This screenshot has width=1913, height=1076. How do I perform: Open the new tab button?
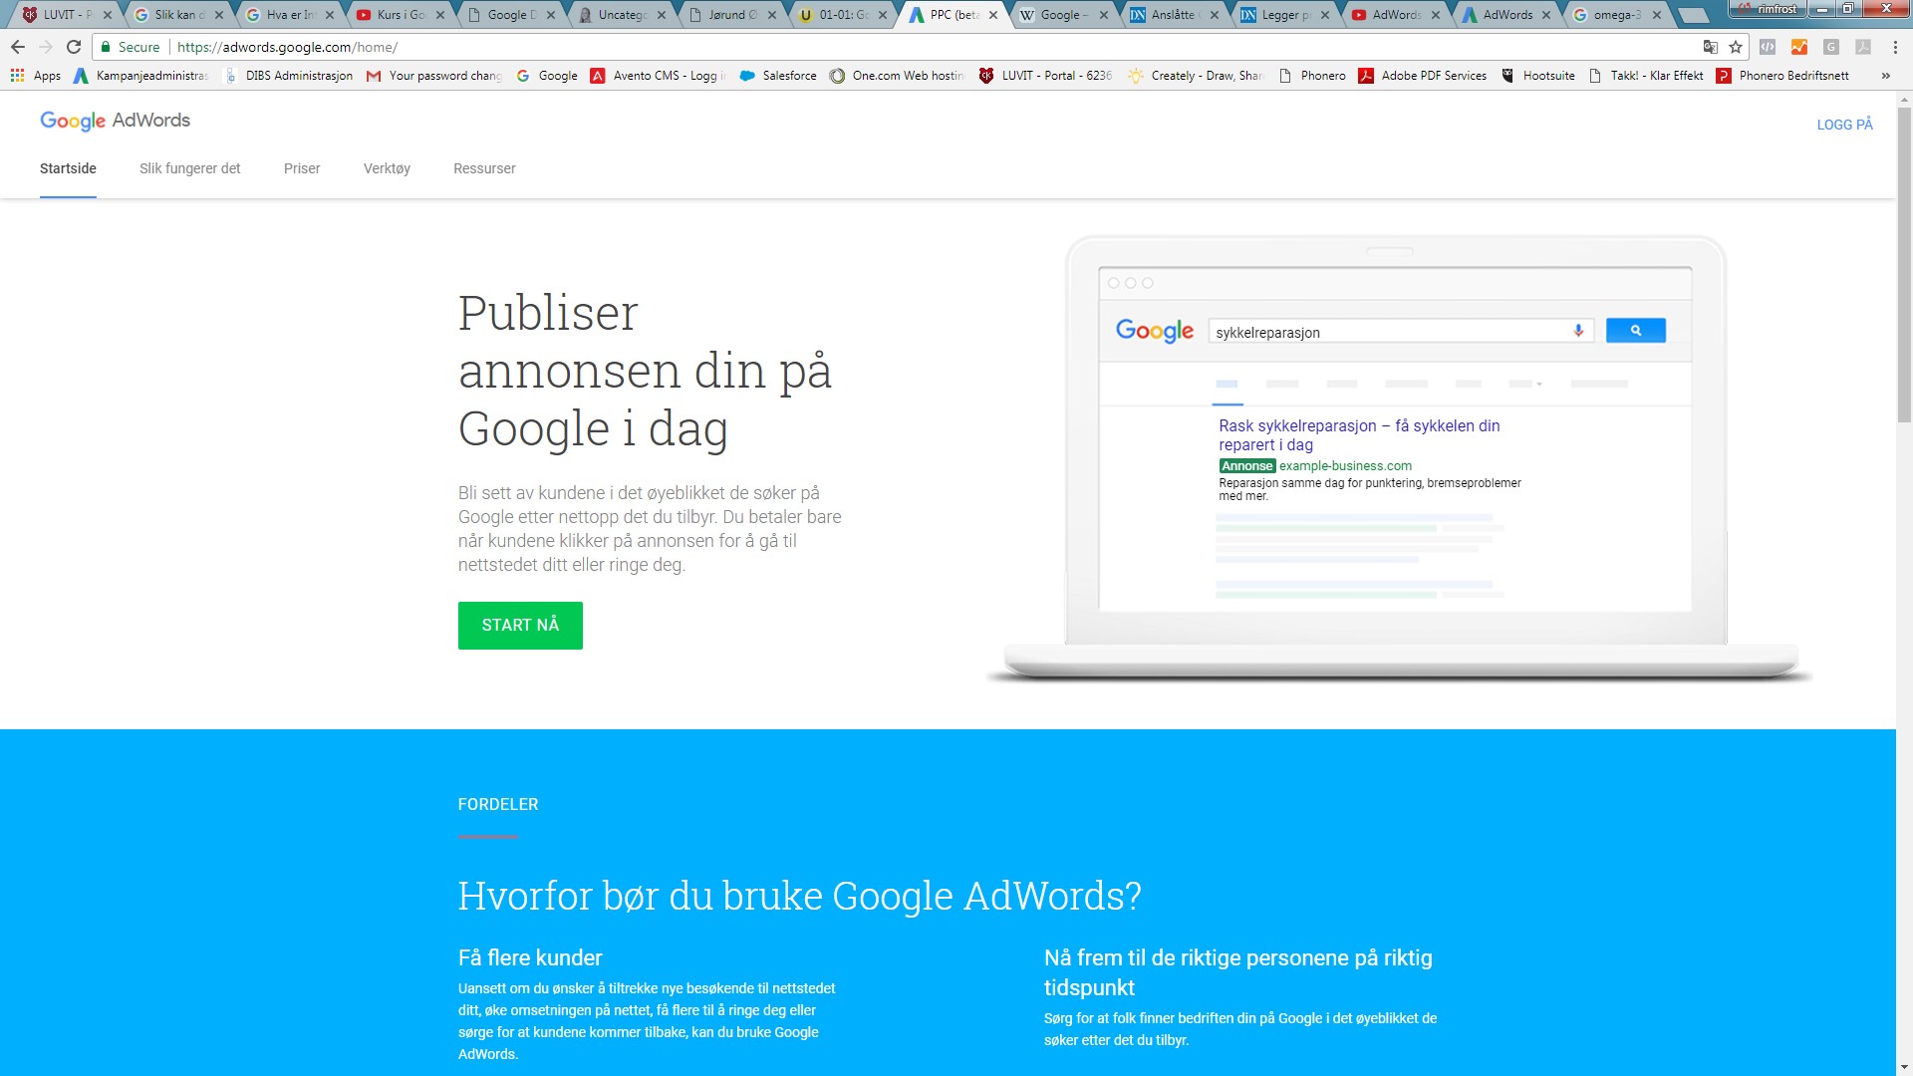pos(1693,16)
